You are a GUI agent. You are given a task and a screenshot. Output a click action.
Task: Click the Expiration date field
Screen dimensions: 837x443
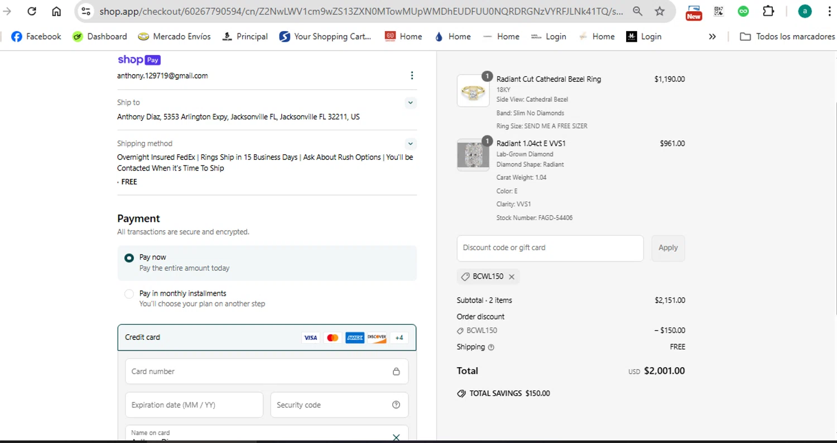pos(194,405)
